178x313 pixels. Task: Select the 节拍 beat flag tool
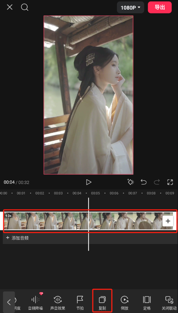(80, 303)
